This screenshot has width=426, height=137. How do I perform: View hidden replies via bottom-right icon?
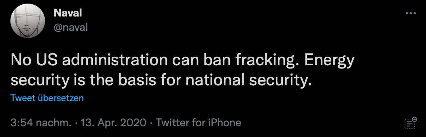point(411,123)
